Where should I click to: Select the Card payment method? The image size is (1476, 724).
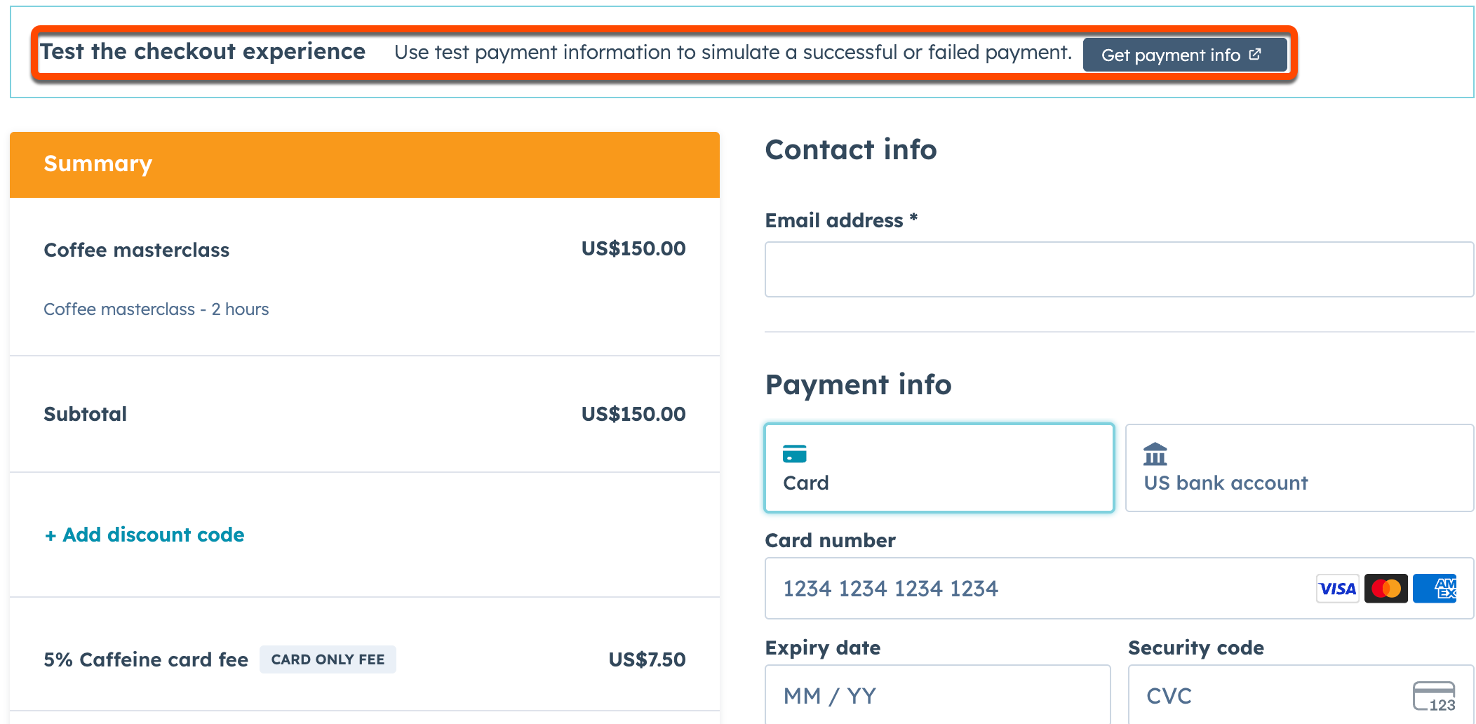pos(939,468)
